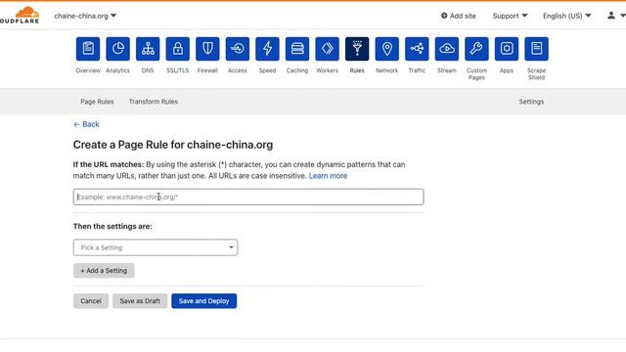Open the Firewall shield icon
This screenshot has width=626, height=352.
point(207,49)
